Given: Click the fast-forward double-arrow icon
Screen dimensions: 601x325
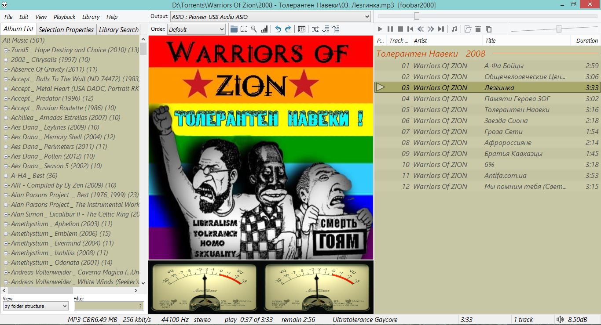Looking at the screenshot, I should click(x=430, y=29).
